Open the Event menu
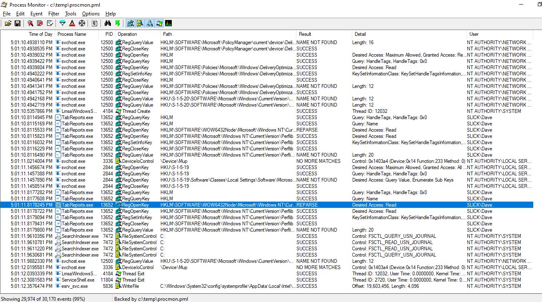 (x=36, y=14)
